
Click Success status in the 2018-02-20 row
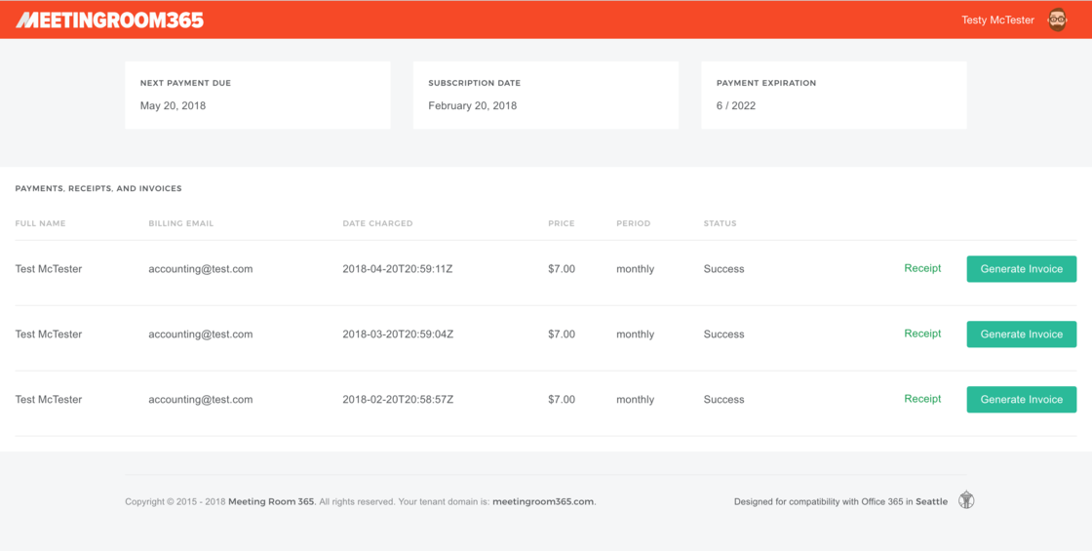tap(723, 400)
